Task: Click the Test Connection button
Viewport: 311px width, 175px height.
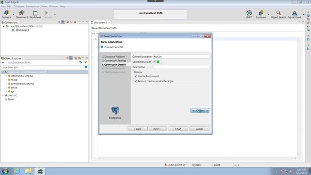Action: click(200, 110)
